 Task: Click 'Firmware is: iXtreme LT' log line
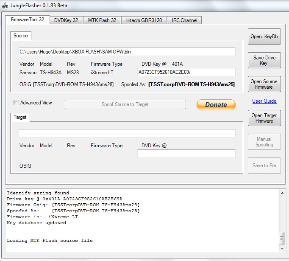[x=42, y=217]
